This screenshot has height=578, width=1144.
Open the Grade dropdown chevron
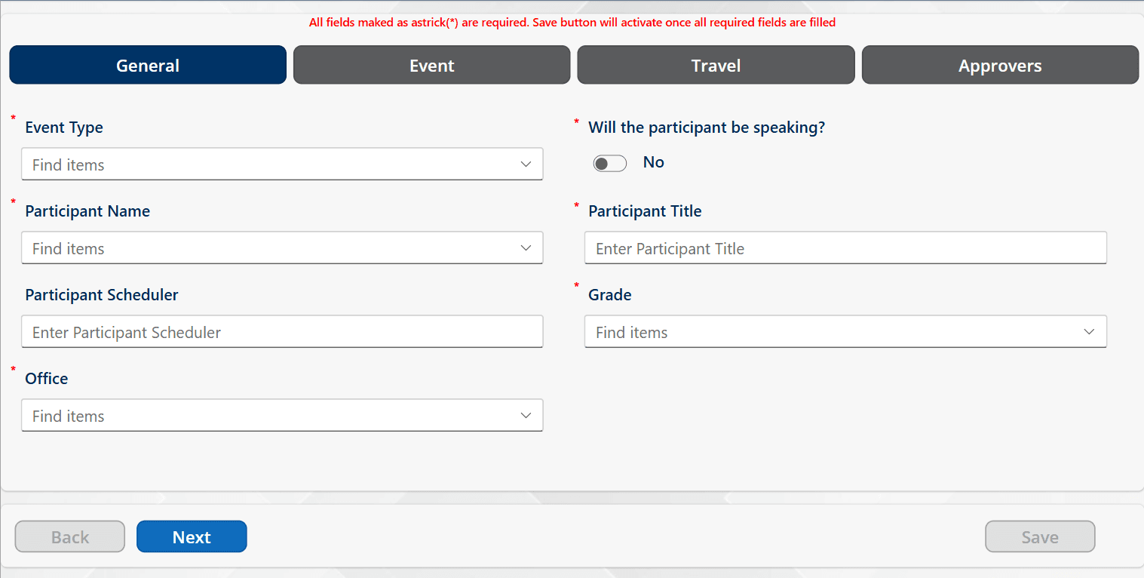pos(1089,332)
